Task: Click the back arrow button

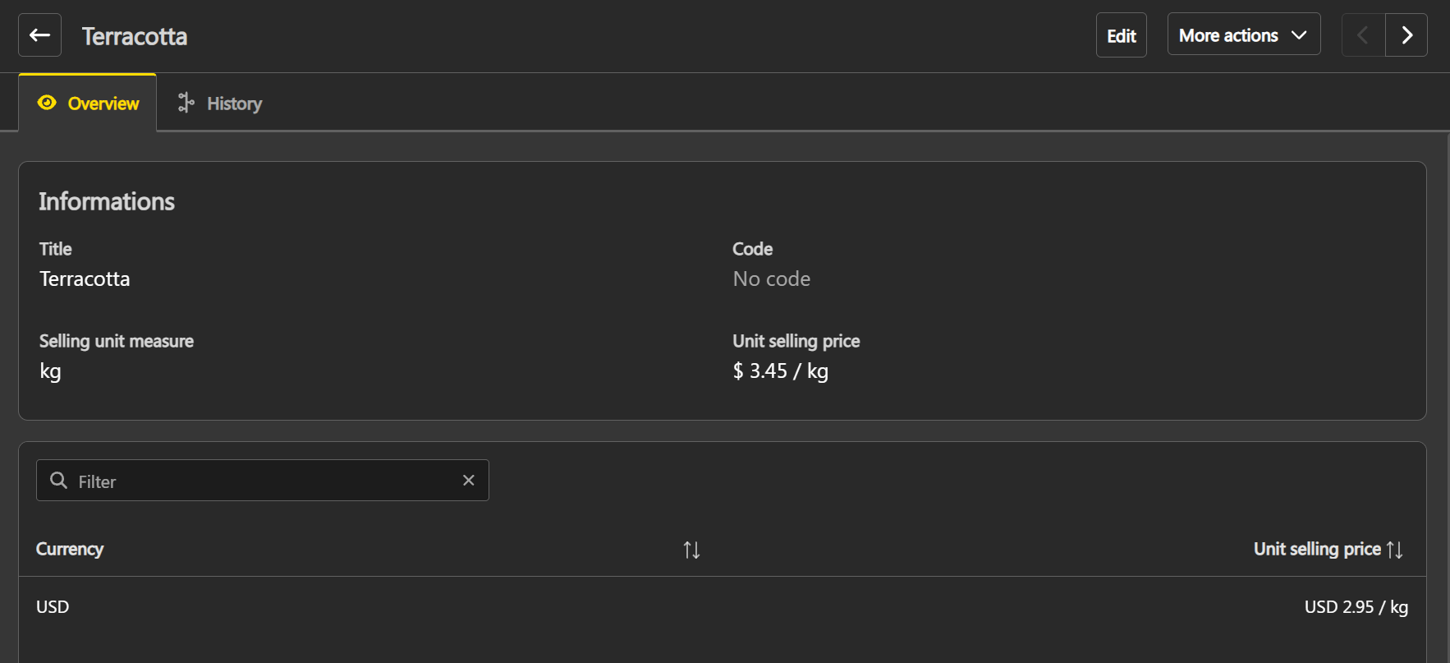Action: click(x=39, y=35)
